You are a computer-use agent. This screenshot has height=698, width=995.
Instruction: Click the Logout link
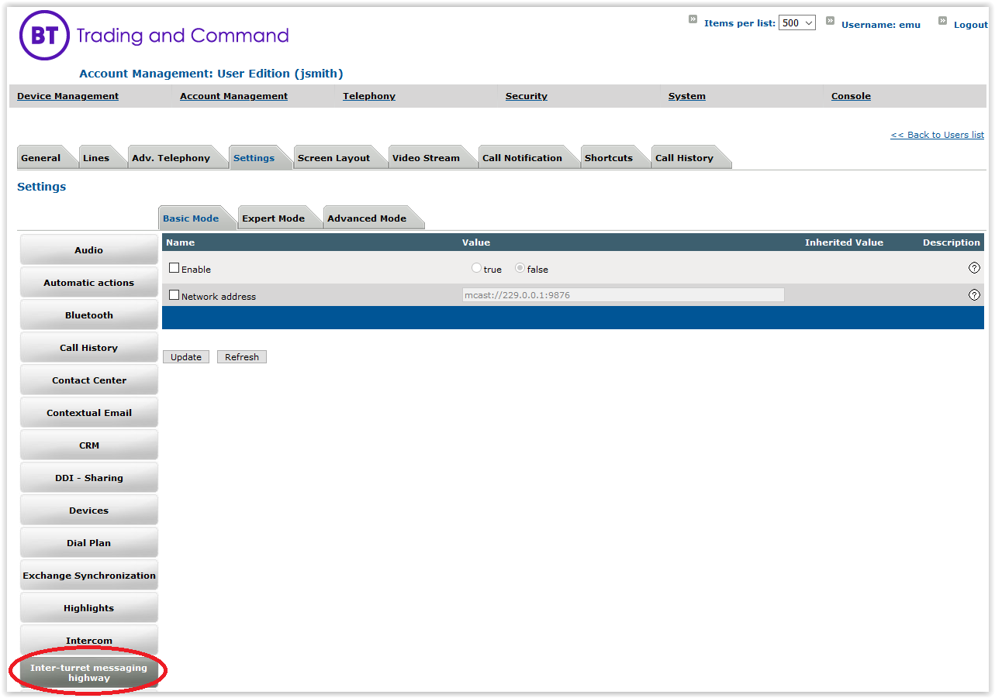point(970,25)
